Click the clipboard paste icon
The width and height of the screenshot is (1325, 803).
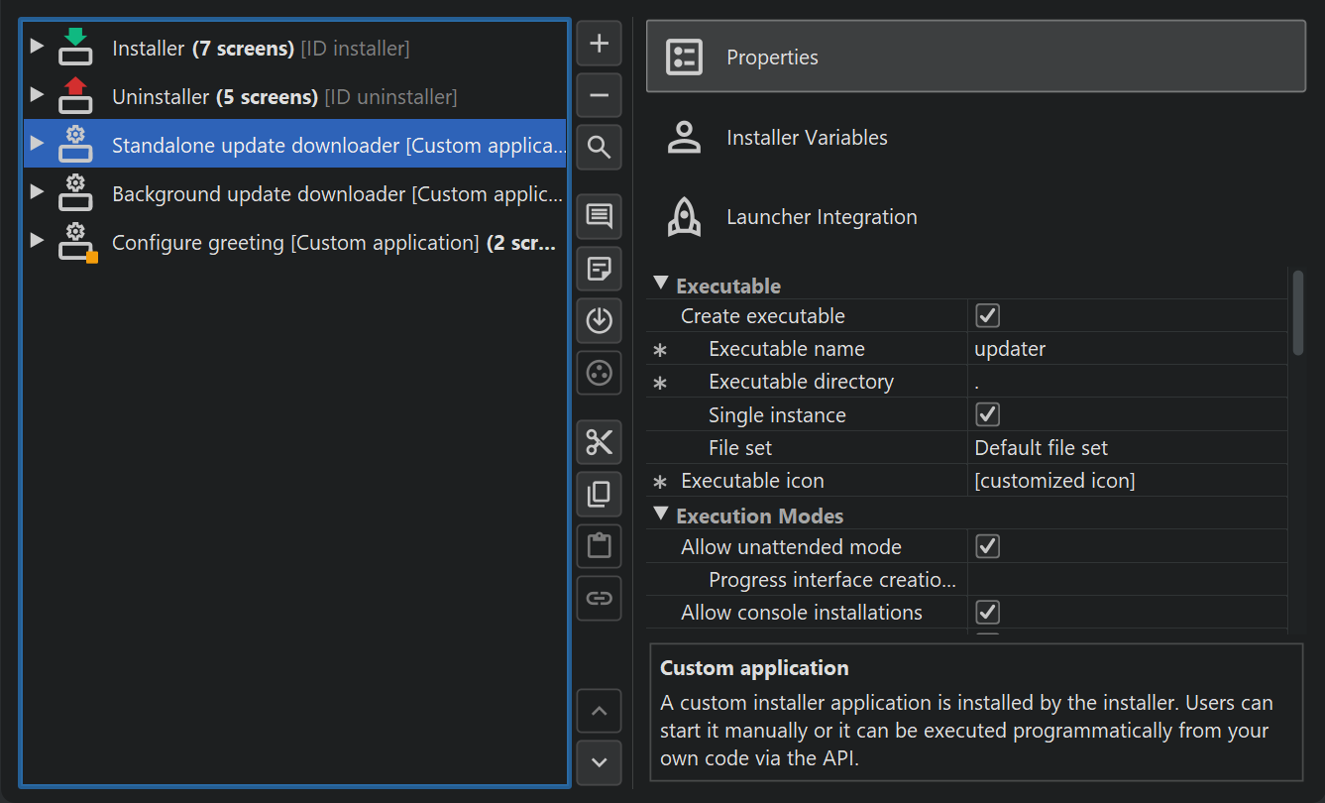(599, 546)
